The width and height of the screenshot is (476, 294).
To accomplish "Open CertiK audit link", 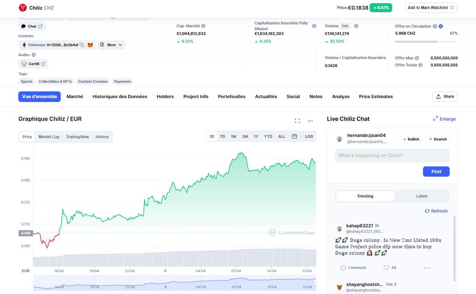I will (x=33, y=64).
